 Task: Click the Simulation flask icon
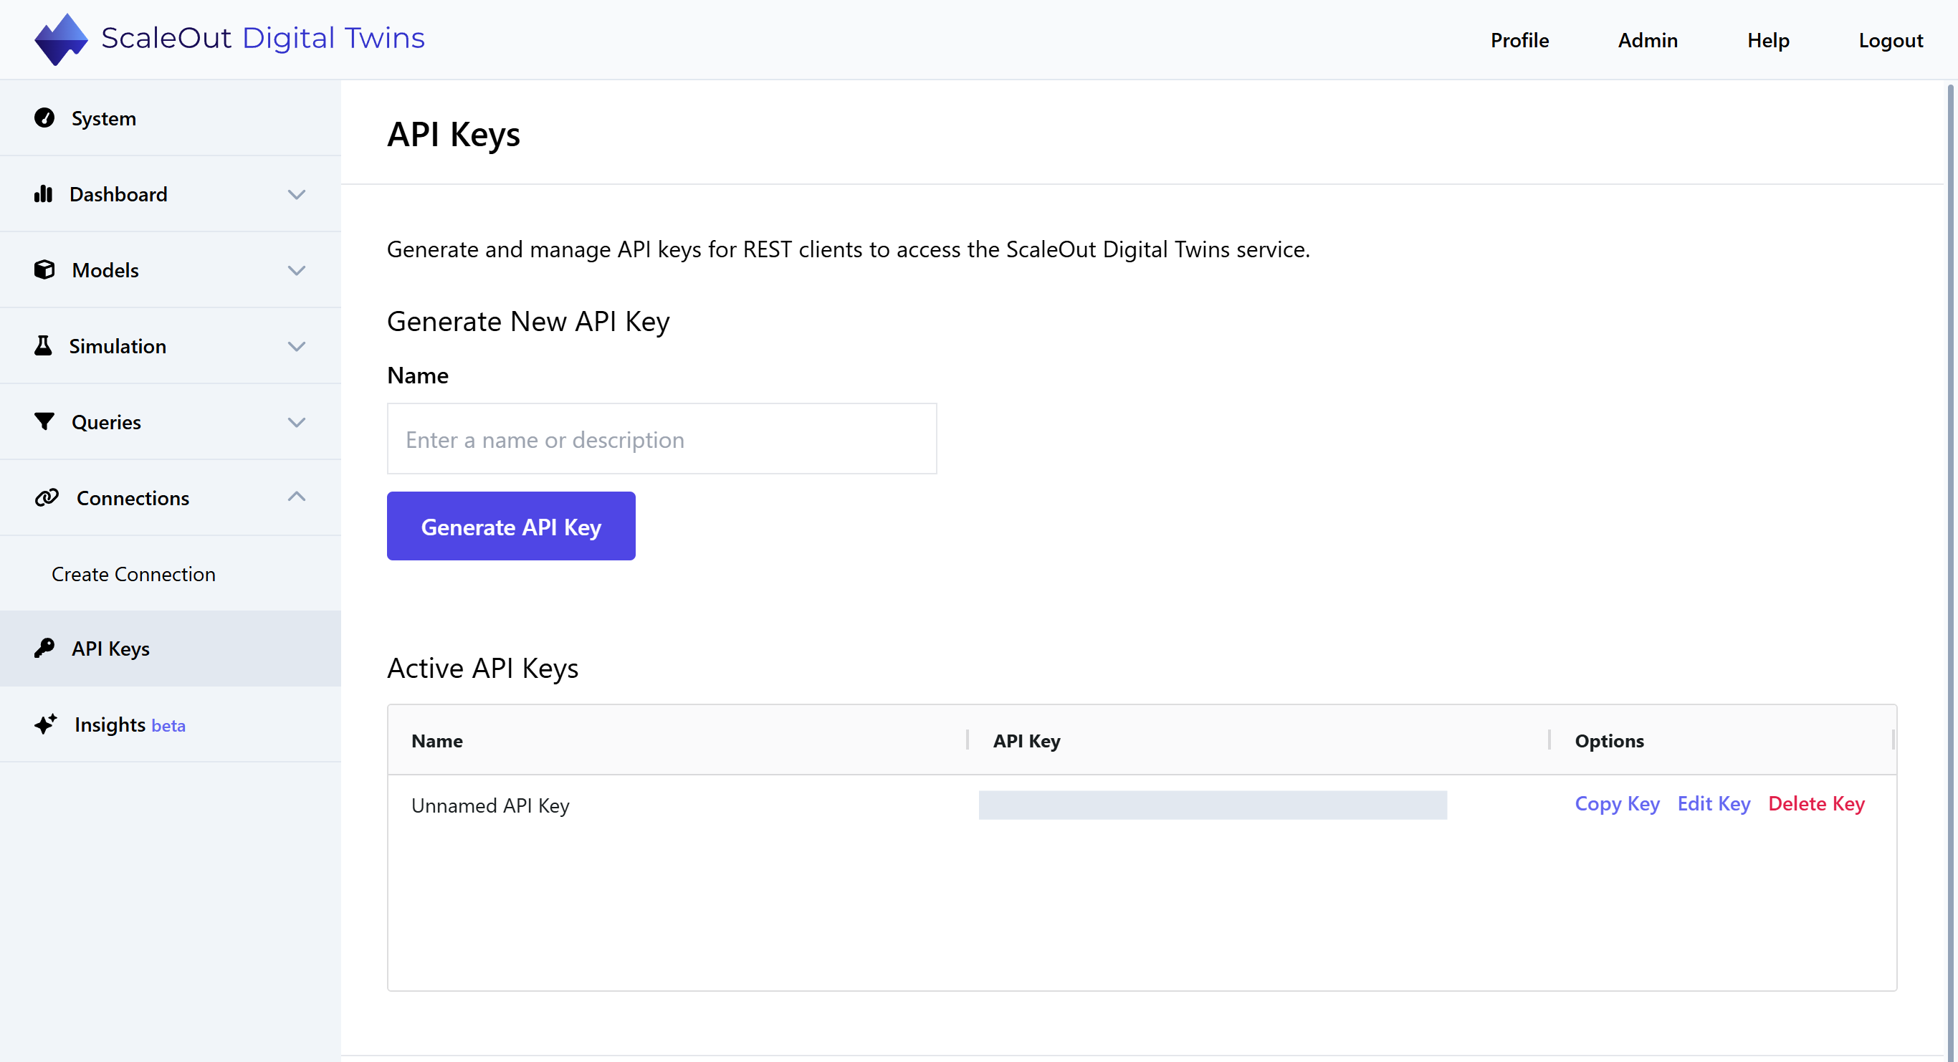(x=43, y=346)
